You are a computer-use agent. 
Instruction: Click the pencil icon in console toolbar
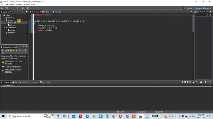[x=205, y=82]
